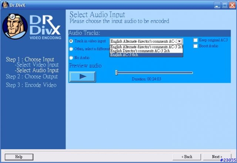Select the Other, select a different radio option

pos(71,49)
